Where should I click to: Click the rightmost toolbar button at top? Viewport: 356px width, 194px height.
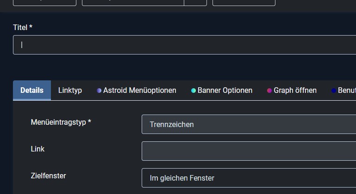[244, 3]
